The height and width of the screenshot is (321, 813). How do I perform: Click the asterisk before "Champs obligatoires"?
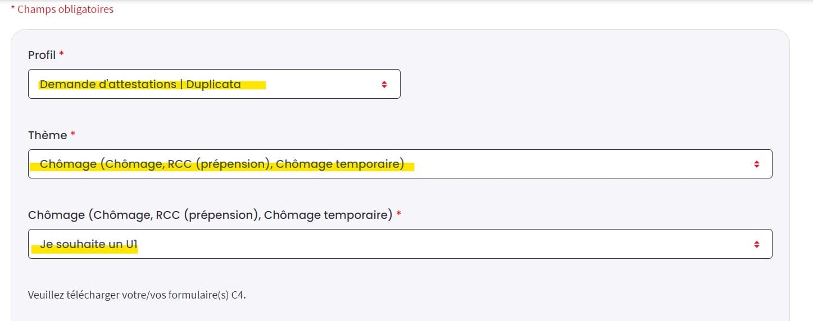[13, 8]
